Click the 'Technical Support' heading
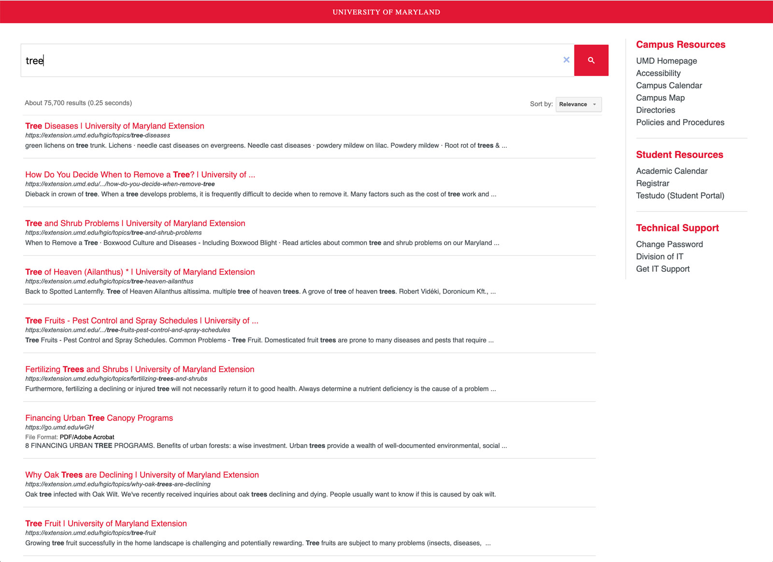 coord(677,228)
